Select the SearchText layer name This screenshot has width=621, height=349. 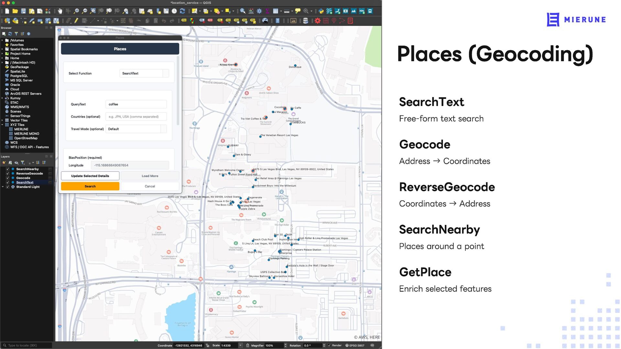(x=25, y=183)
